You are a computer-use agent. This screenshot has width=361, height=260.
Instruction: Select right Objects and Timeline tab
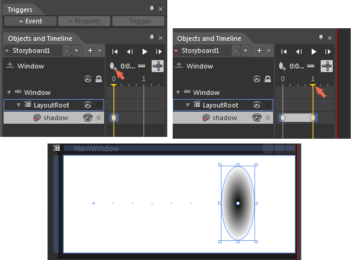click(x=209, y=38)
